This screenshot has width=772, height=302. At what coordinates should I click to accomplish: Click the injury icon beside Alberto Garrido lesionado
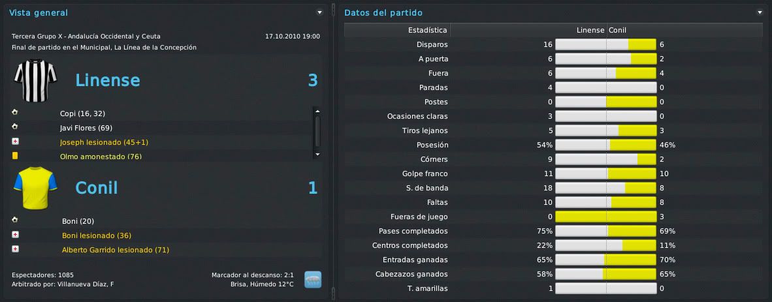pyautogui.click(x=15, y=249)
